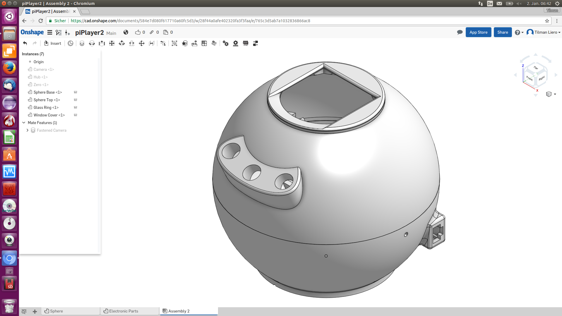The height and width of the screenshot is (316, 562).
Task: Click the icon right of Window Cover <1>
Action: click(76, 115)
